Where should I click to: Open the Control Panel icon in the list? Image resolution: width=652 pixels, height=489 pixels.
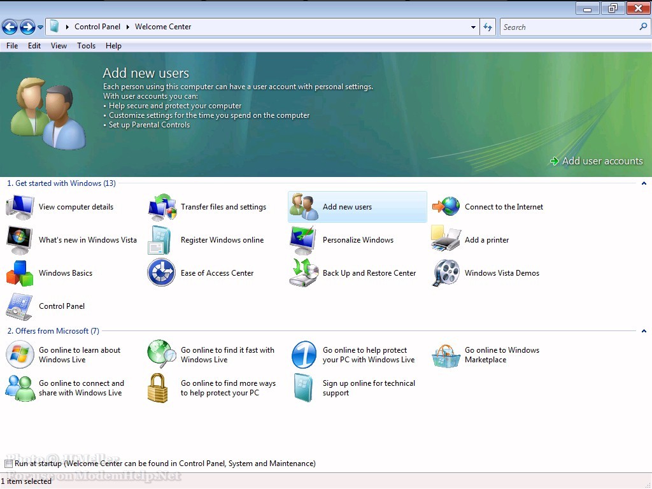(19, 306)
